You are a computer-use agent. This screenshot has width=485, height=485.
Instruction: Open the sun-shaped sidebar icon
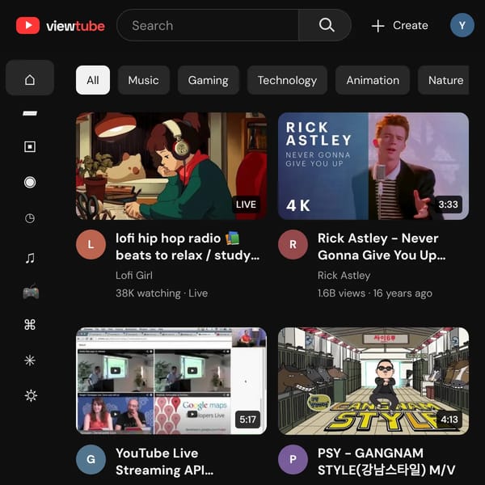(x=31, y=395)
